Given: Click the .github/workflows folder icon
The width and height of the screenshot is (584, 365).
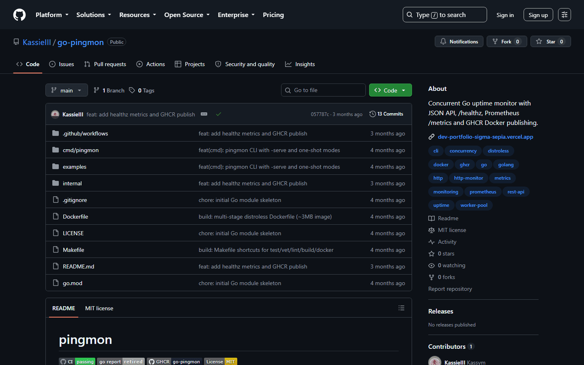Looking at the screenshot, I should point(56,133).
